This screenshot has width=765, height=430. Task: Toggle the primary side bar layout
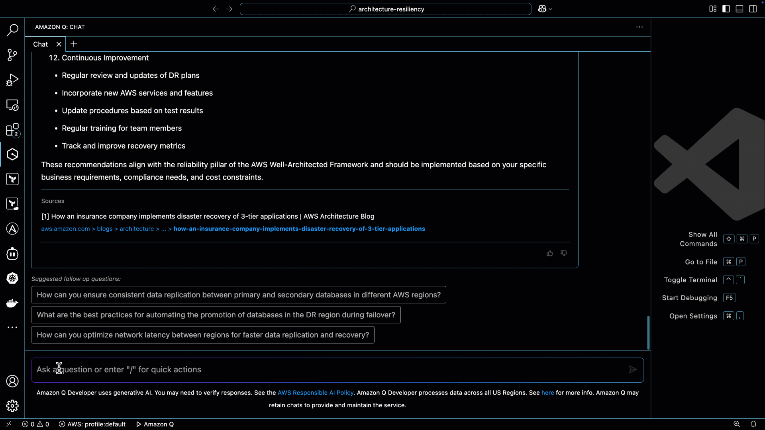tap(726, 9)
